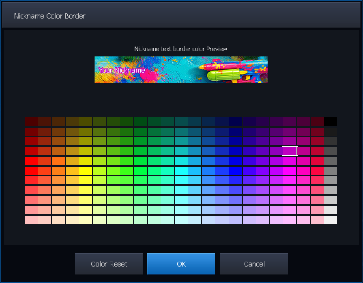The width and height of the screenshot is (363, 283).
Task: Confirm the color with the OK button
Action: coord(181,264)
